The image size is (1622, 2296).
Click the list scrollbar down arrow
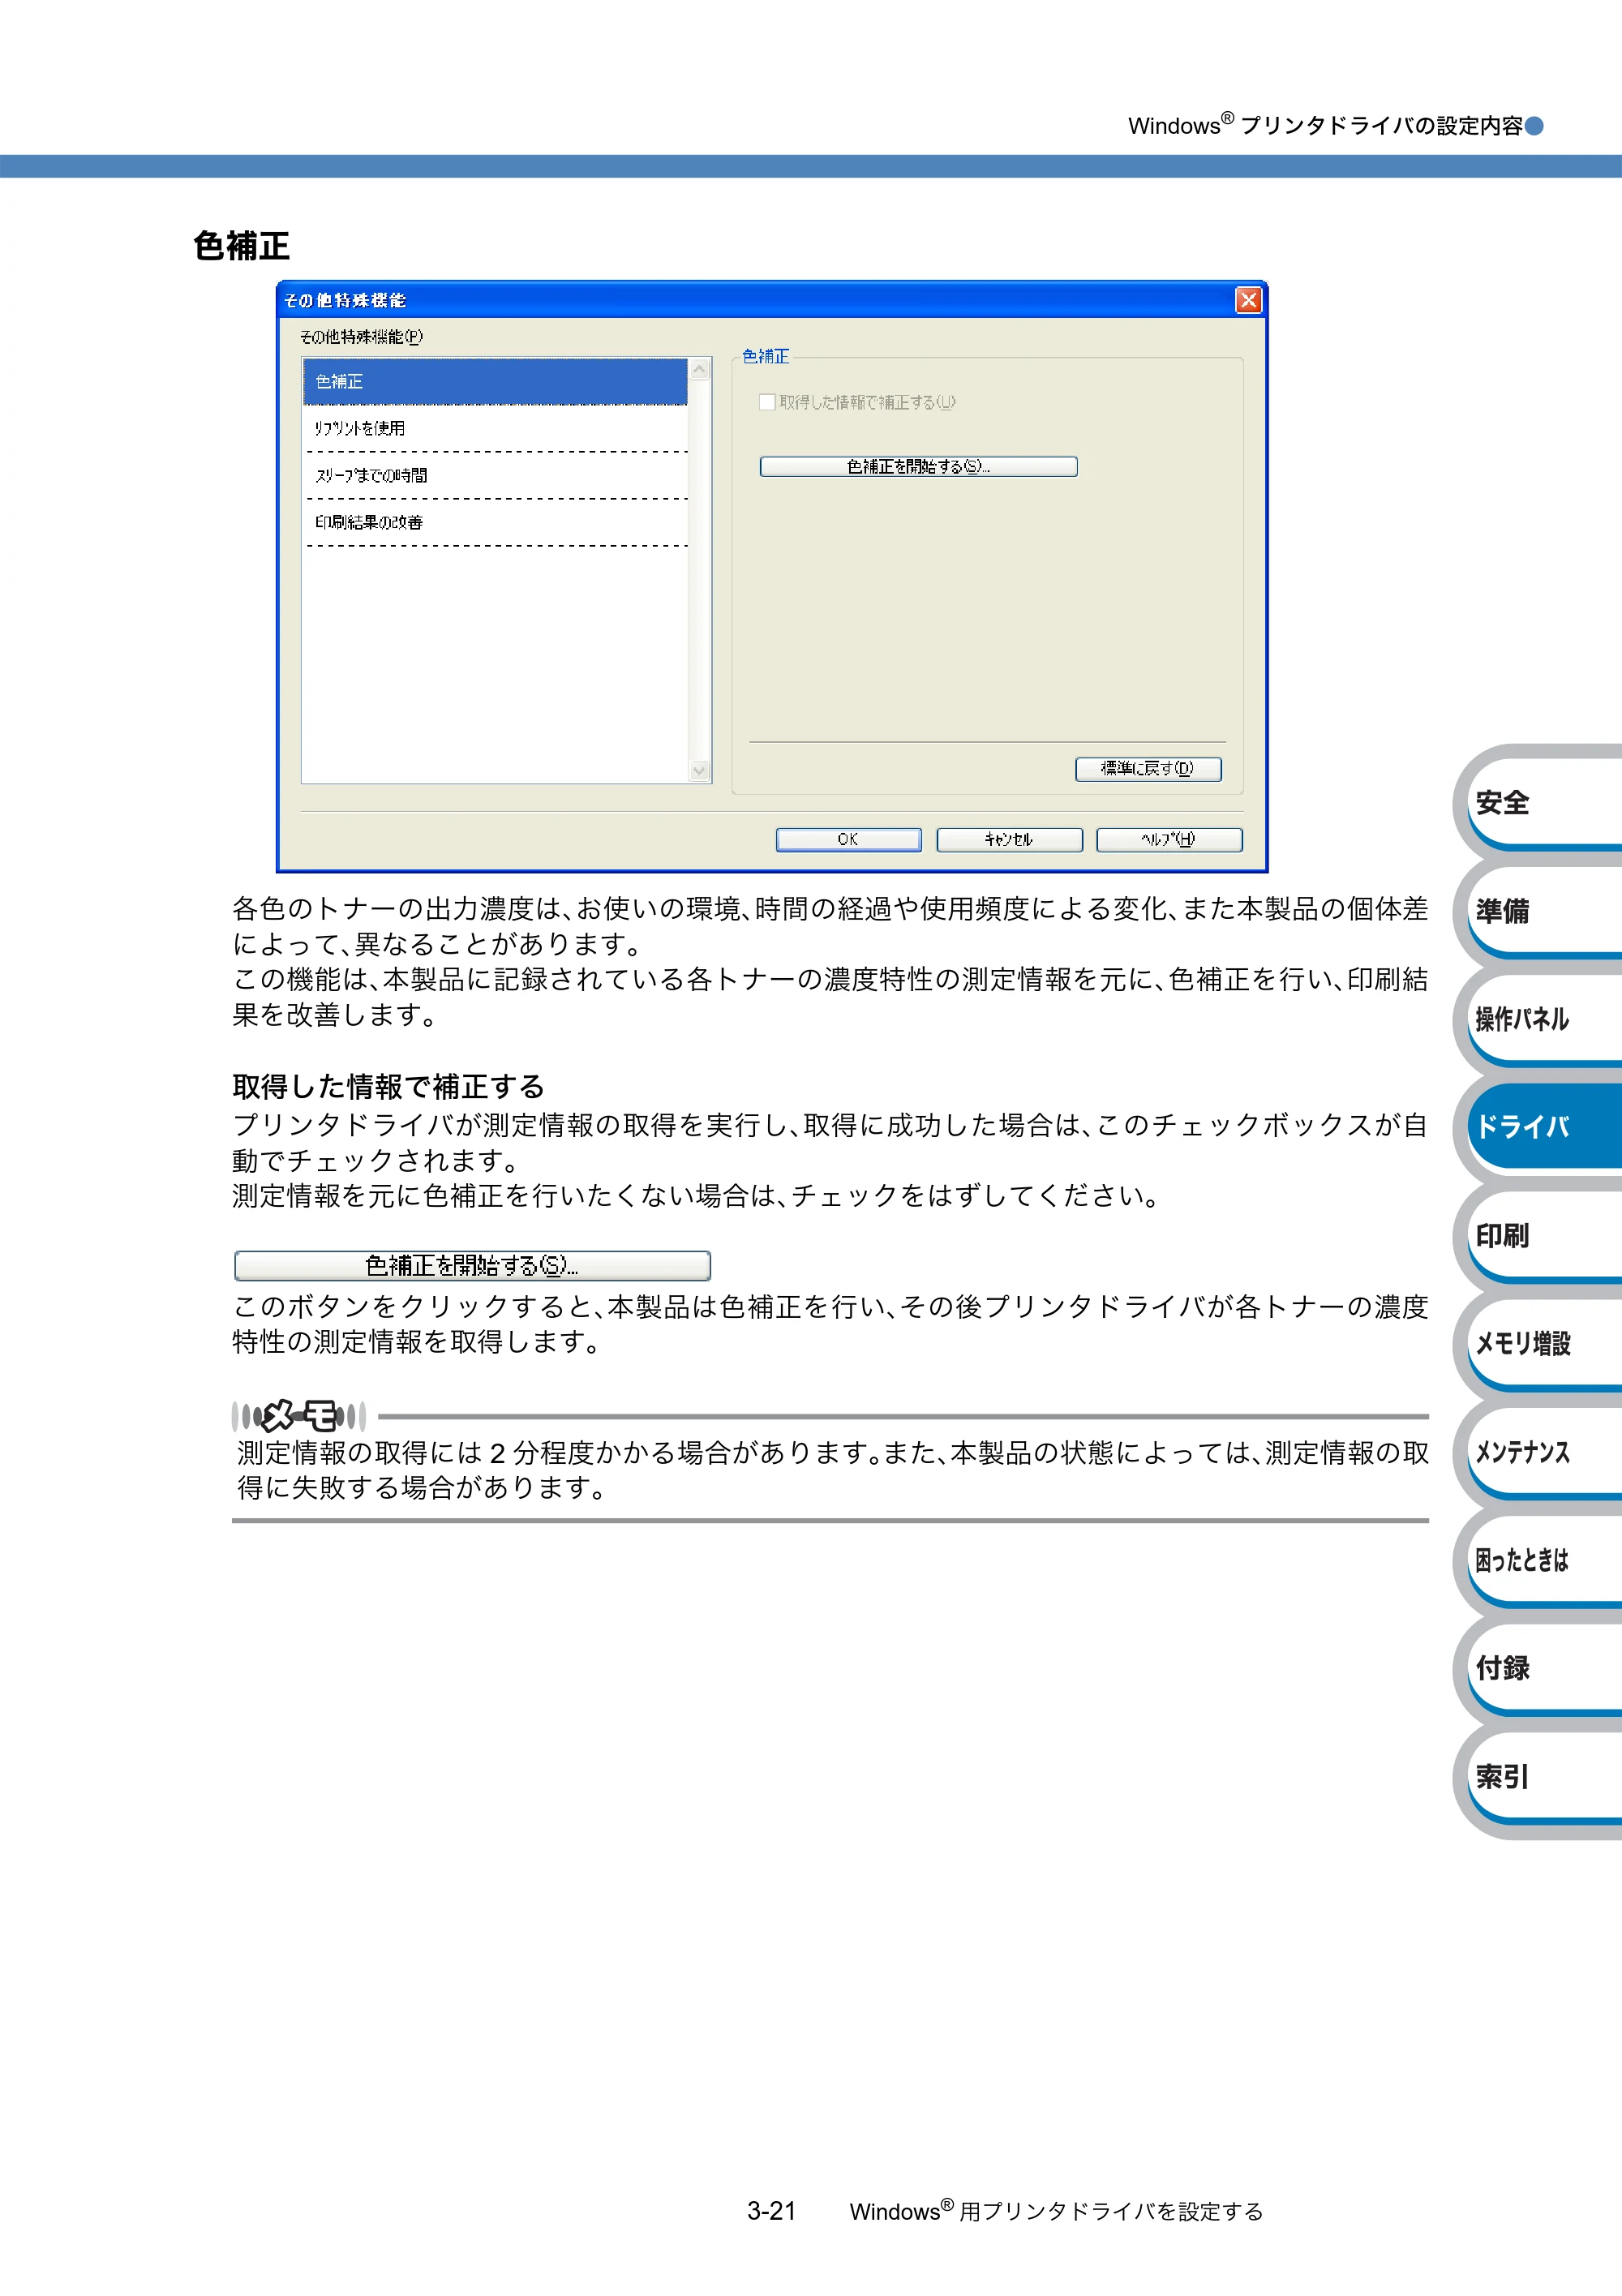pos(700,771)
